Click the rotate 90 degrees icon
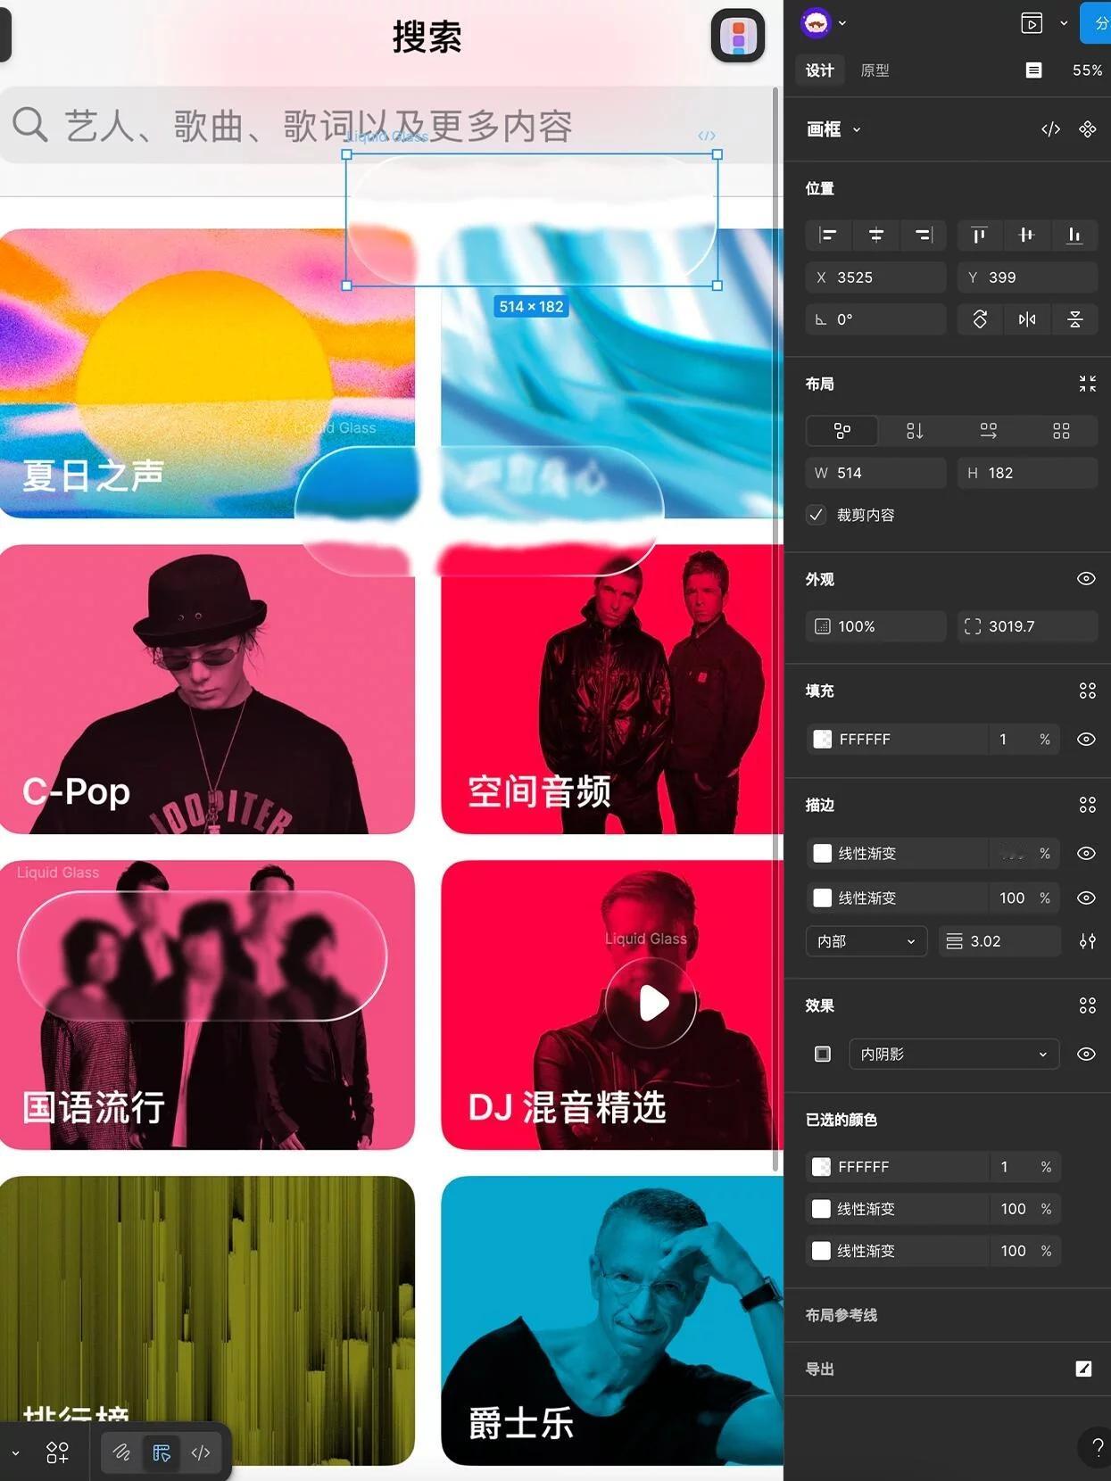The image size is (1111, 1481). (x=980, y=319)
